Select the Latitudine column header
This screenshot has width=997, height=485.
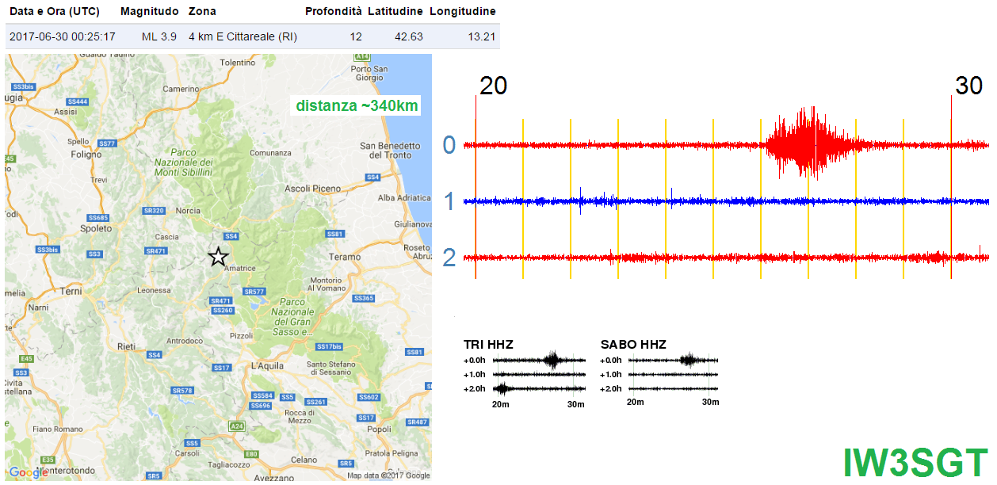395,12
